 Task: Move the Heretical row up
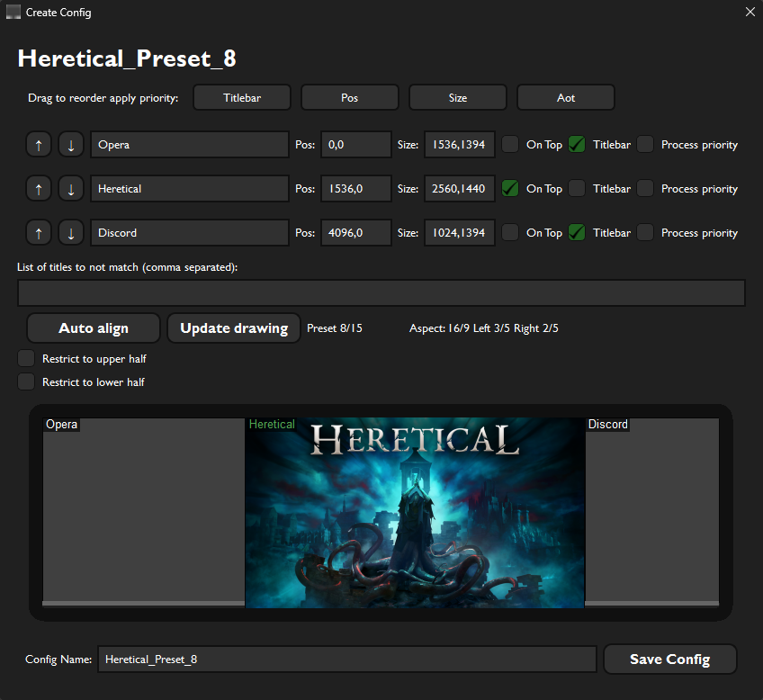tap(39, 189)
